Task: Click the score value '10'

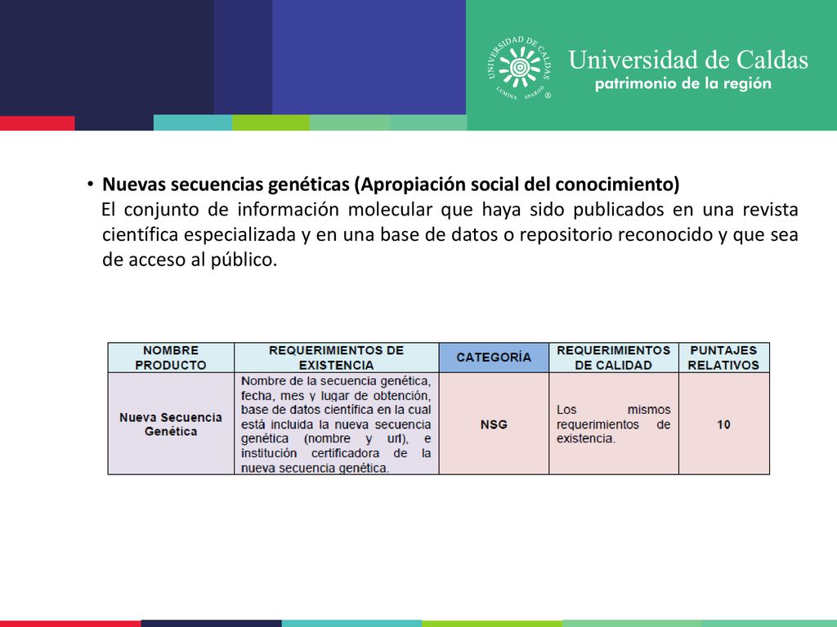Action: pyautogui.click(x=723, y=425)
